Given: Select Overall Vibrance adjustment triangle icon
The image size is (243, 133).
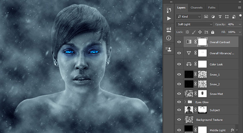Looking at the screenshot, I should tap(189, 53).
